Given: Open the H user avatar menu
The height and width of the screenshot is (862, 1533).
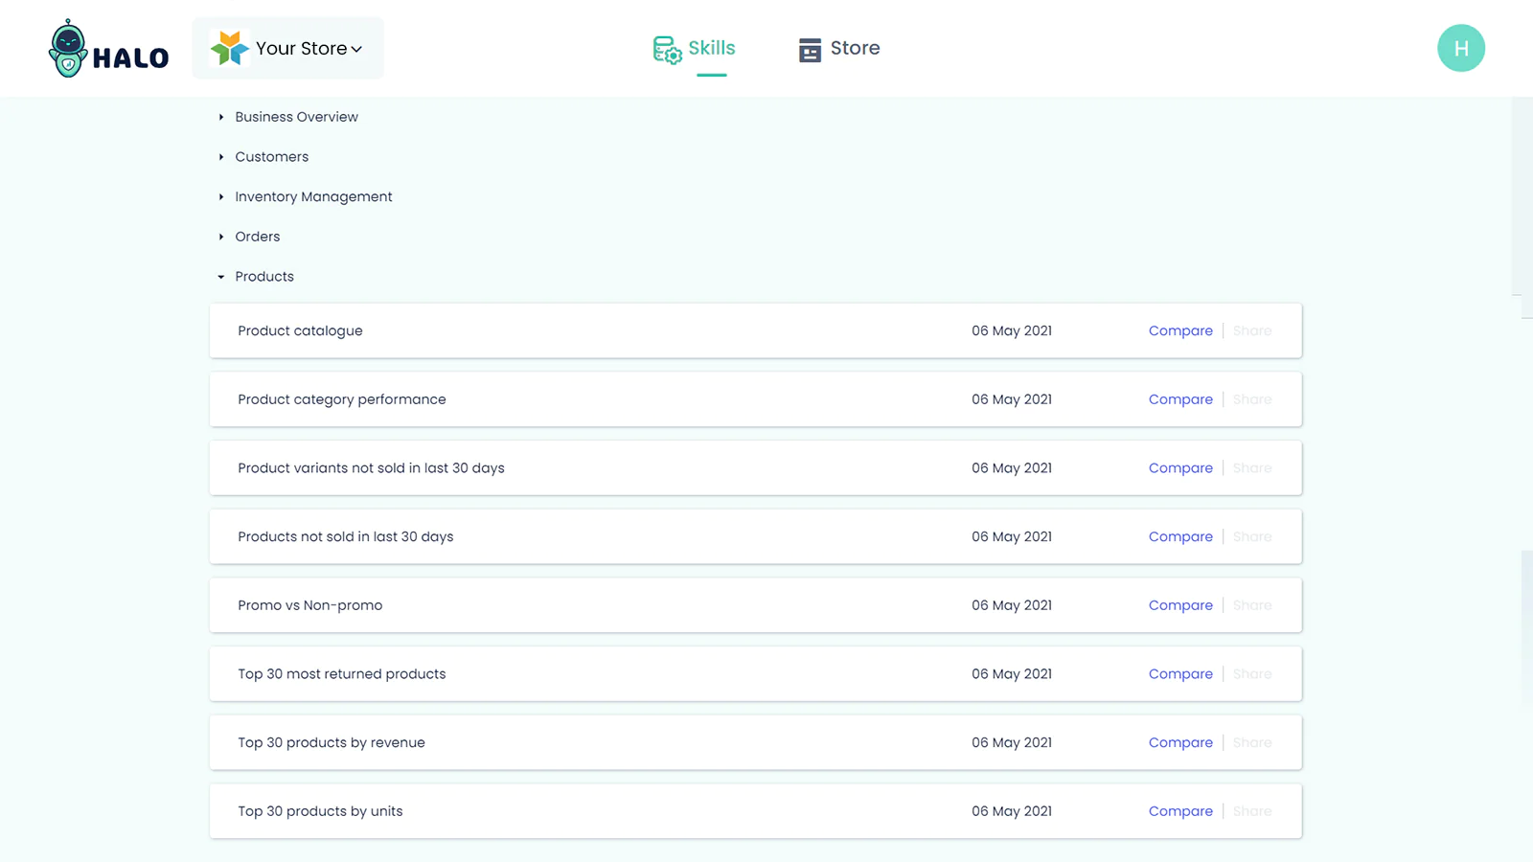Looking at the screenshot, I should pos(1461,48).
